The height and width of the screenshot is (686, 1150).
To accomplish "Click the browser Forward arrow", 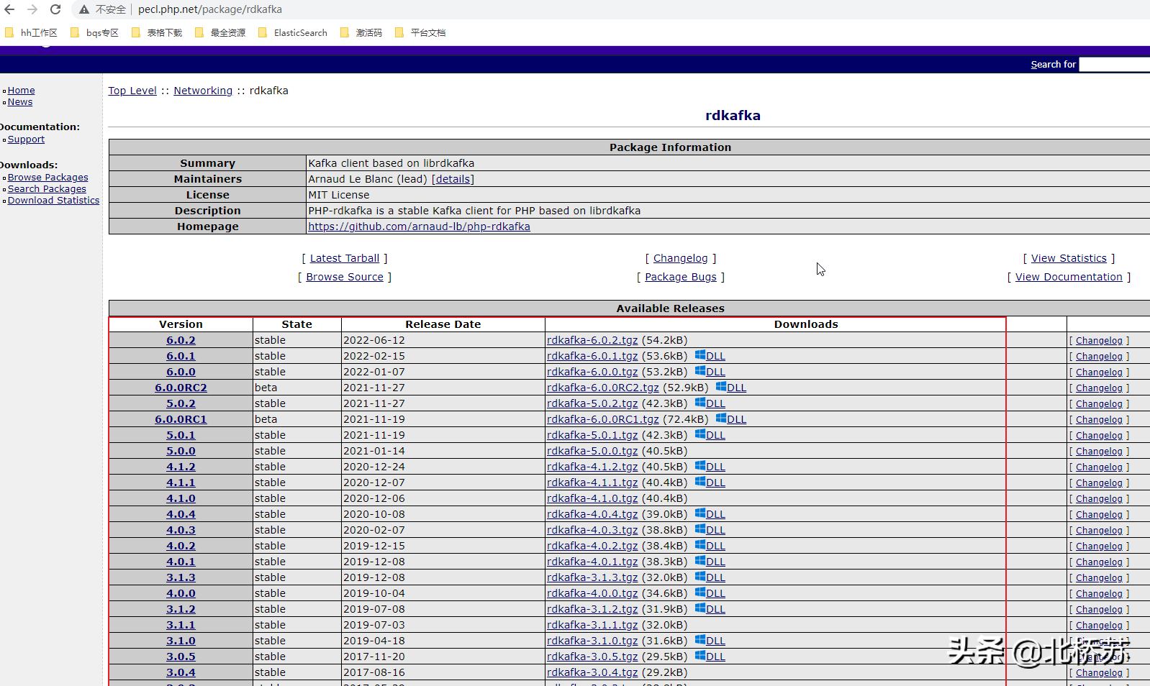I will [32, 9].
